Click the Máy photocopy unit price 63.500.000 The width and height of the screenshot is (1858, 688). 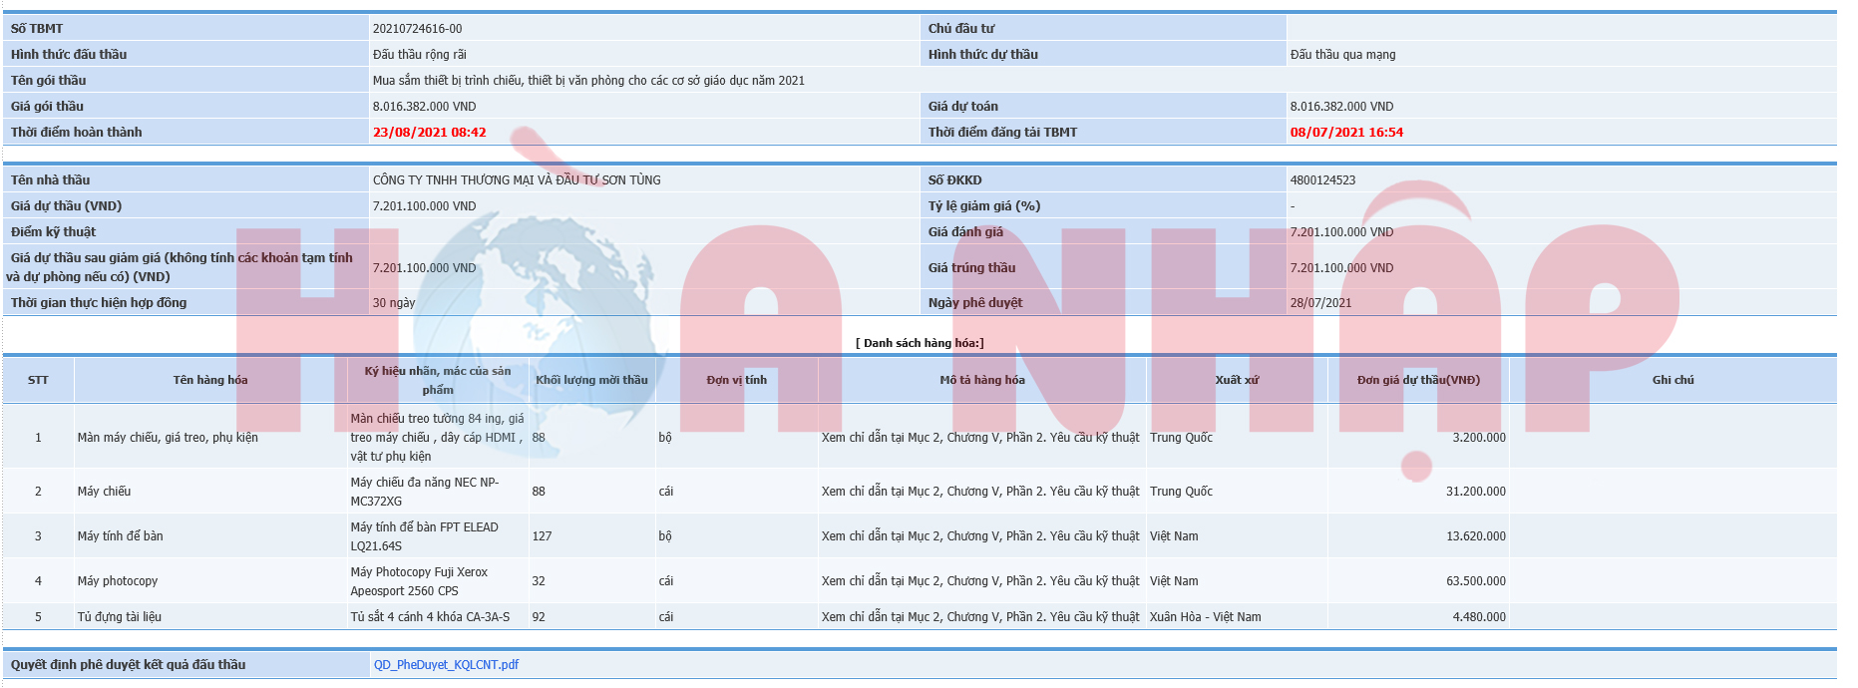1475,581
